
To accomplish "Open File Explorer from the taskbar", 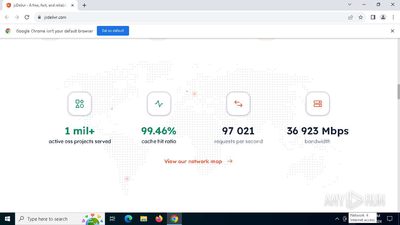I will point(144,219).
